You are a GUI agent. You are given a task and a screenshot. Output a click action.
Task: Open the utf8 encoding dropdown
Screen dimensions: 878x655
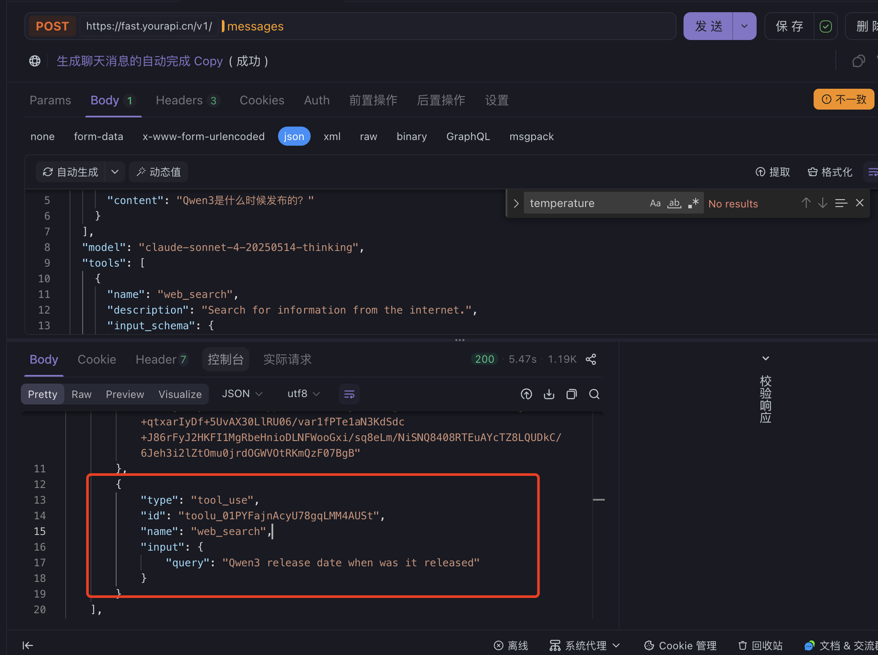(x=304, y=394)
